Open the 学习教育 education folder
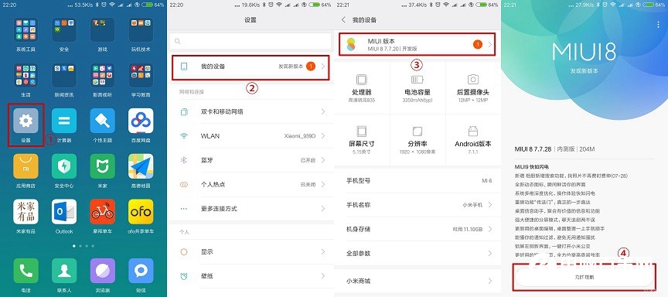Image resolution: width=668 pixels, height=297 pixels. click(141, 76)
